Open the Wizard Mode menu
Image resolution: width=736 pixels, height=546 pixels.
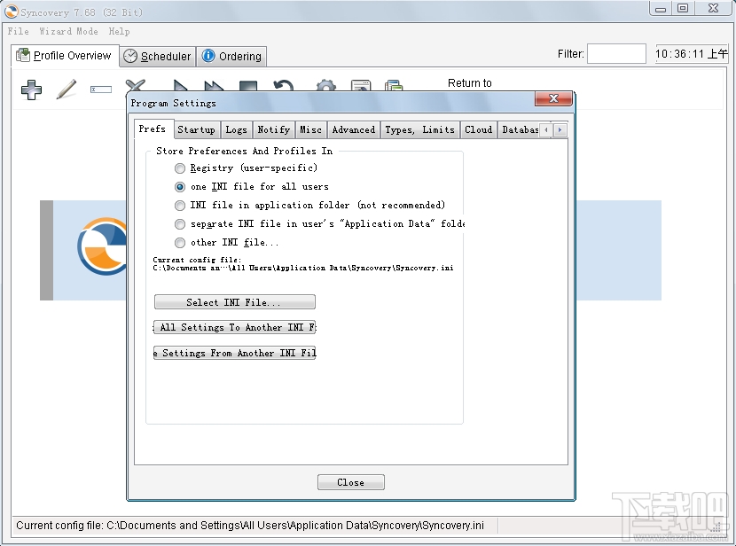click(x=68, y=31)
